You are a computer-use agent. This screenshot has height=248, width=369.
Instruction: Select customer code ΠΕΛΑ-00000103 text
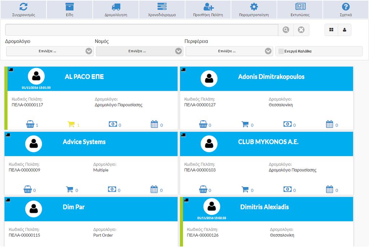200,170
